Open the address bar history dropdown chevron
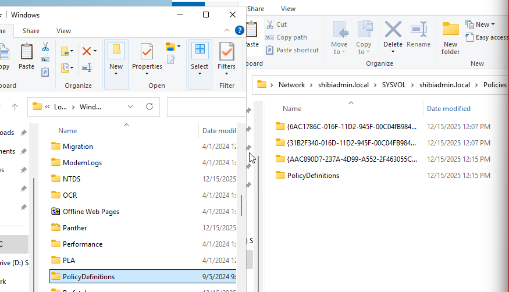Image resolution: width=509 pixels, height=292 pixels. tap(130, 107)
